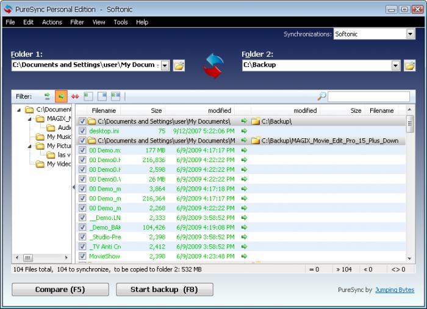Image resolution: width=427 pixels, height=309 pixels.
Task: Click in the filter search text box
Action: [368, 96]
